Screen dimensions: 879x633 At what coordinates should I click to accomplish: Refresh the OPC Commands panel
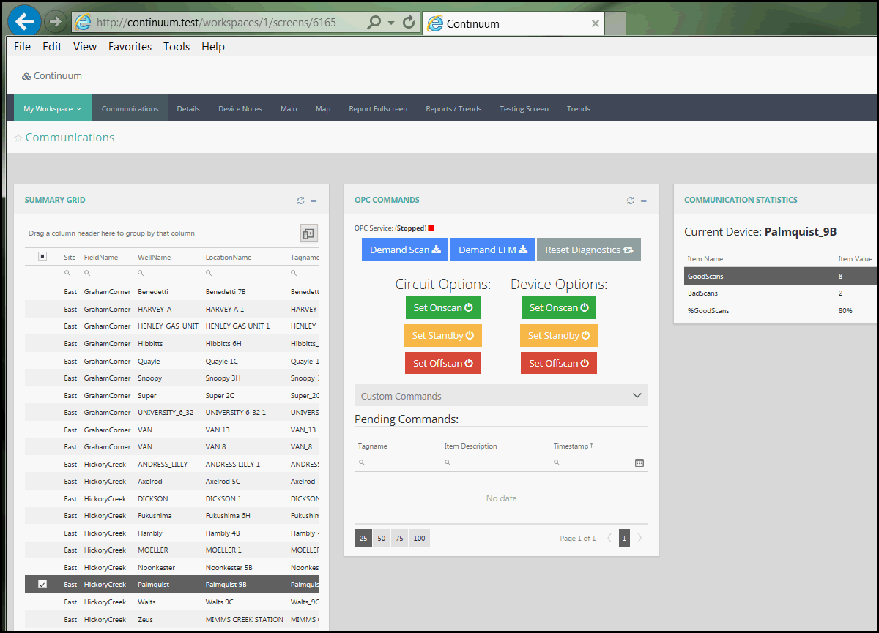[x=630, y=201]
